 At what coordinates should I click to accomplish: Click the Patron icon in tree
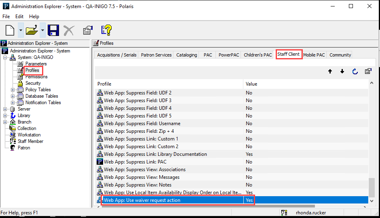tap(13, 148)
